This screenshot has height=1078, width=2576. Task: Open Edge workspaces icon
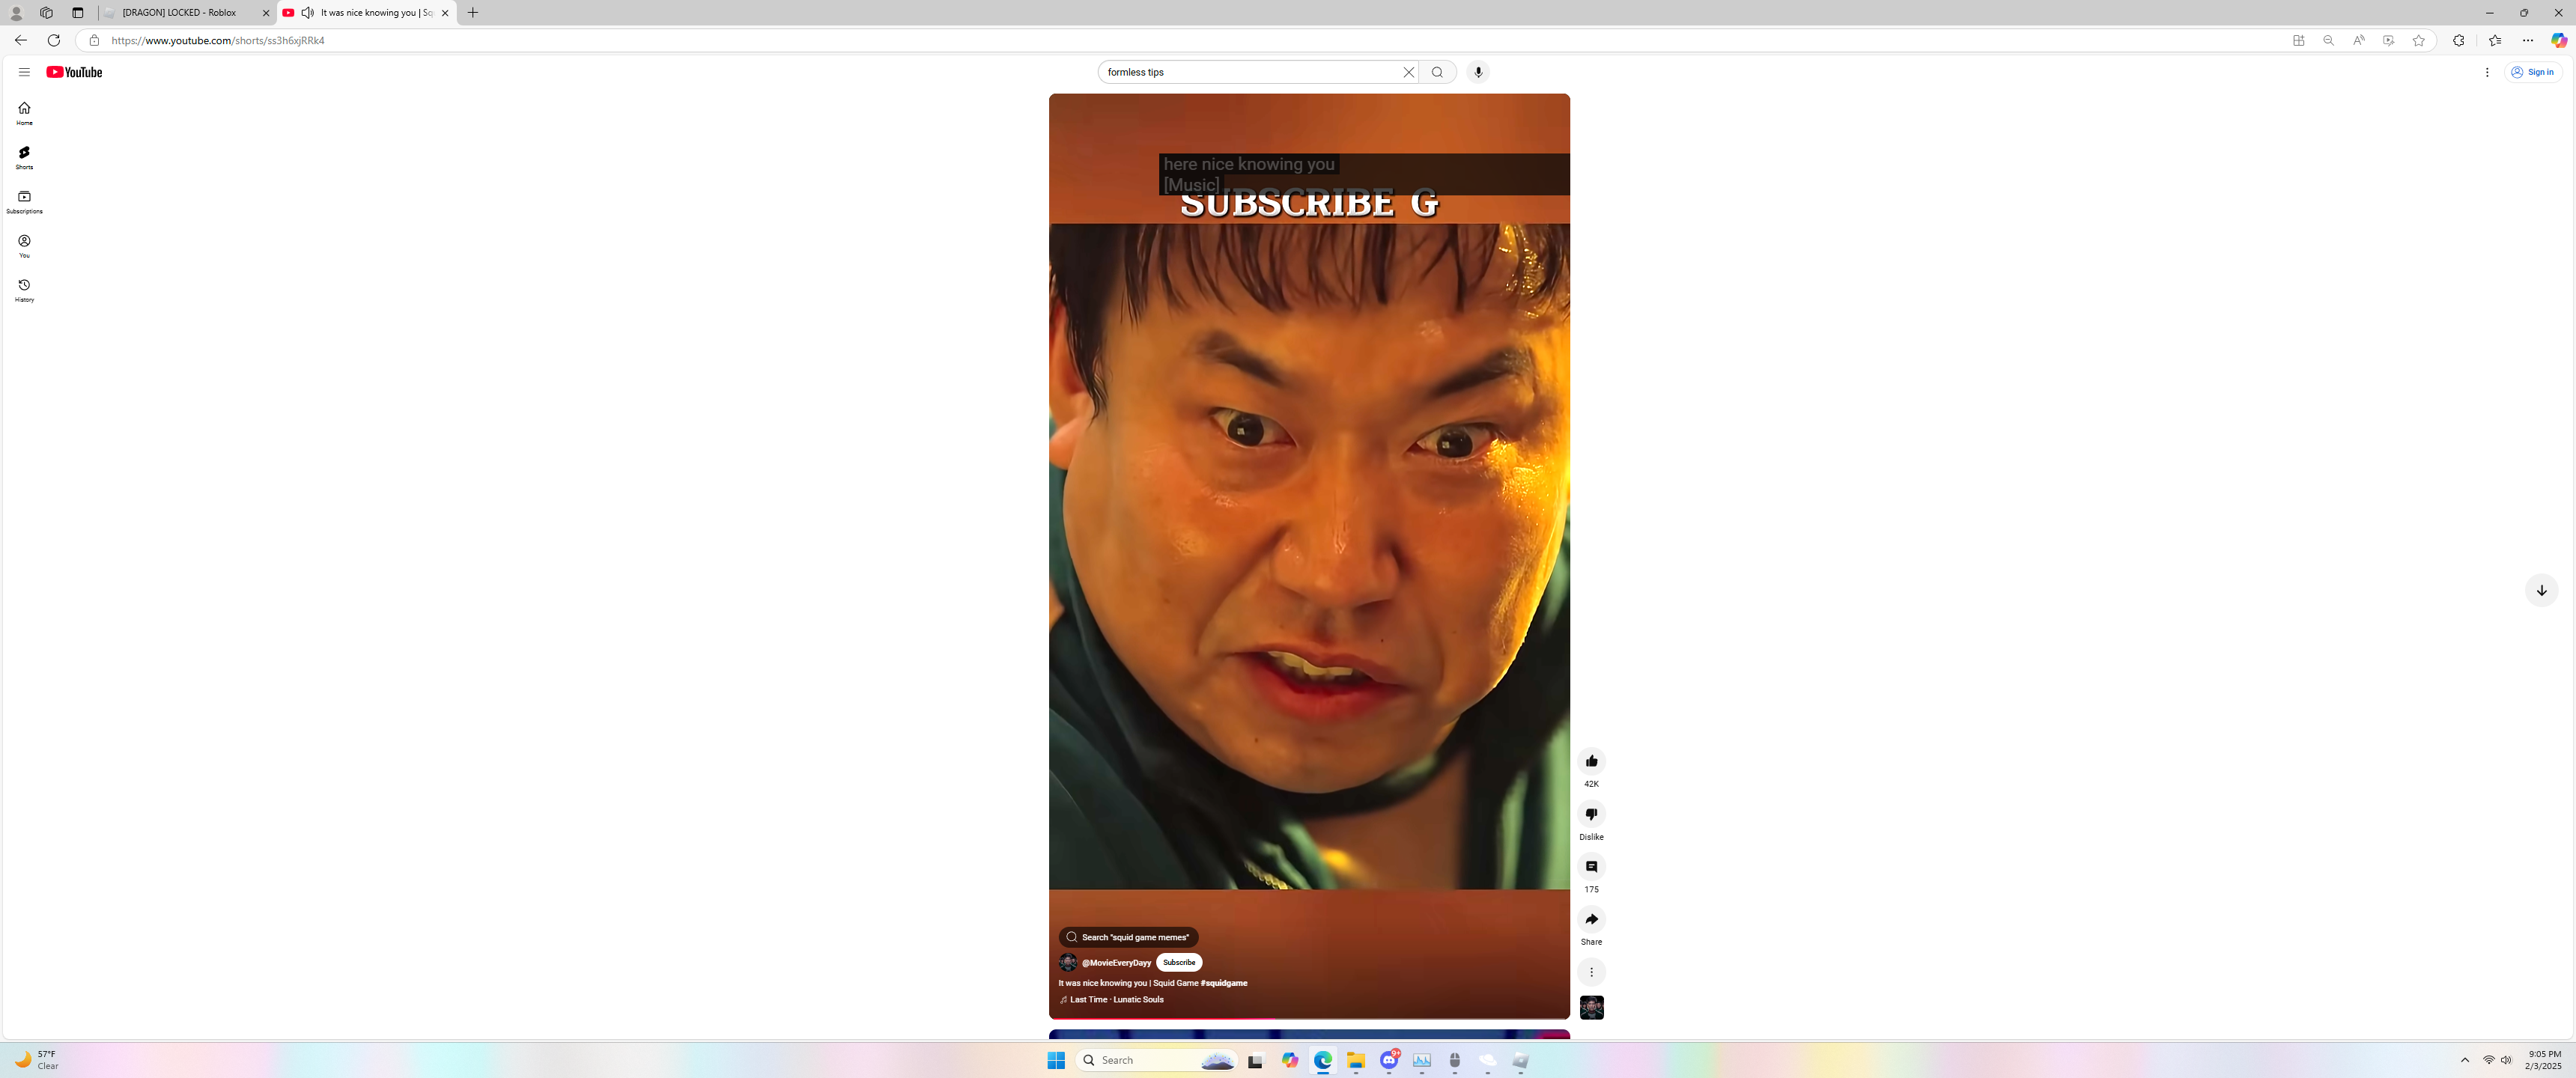click(x=46, y=13)
